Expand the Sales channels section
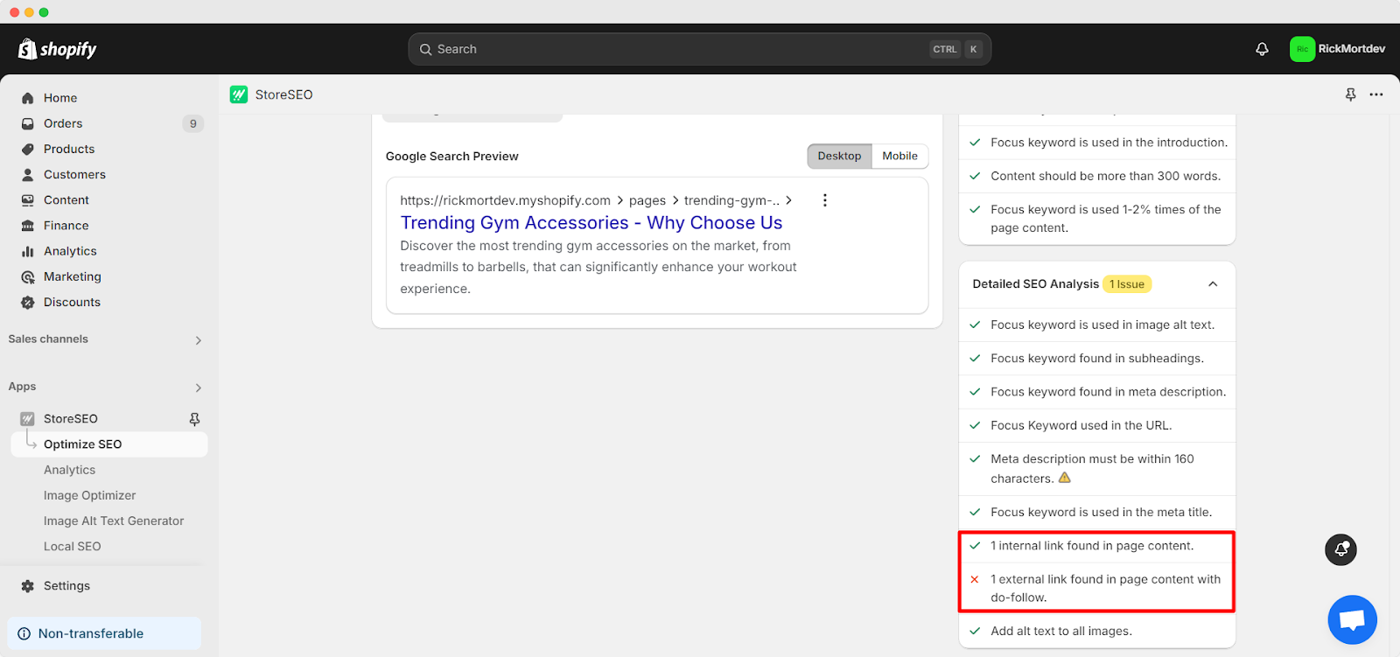This screenshot has height=657, width=1400. point(198,340)
